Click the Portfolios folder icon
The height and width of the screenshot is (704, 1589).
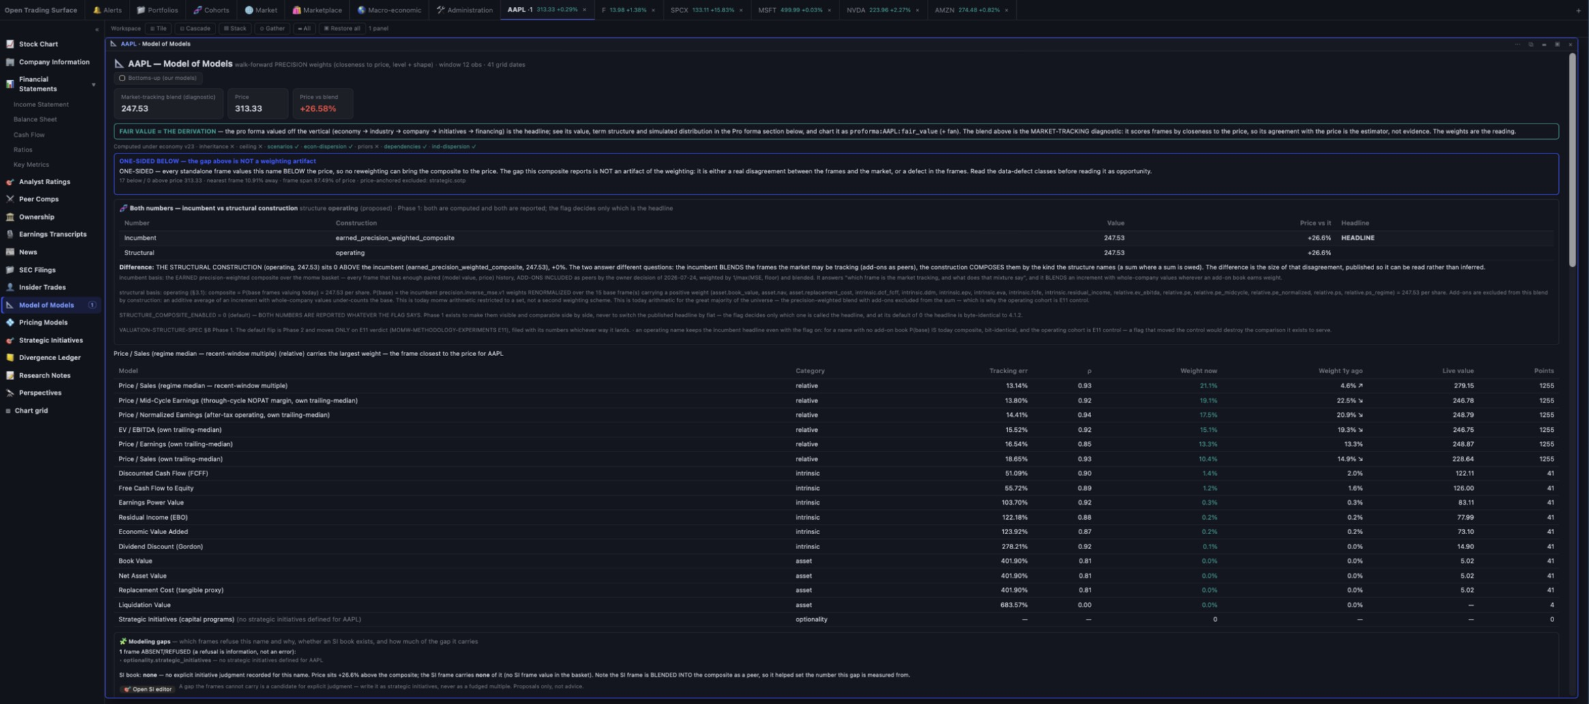click(140, 10)
